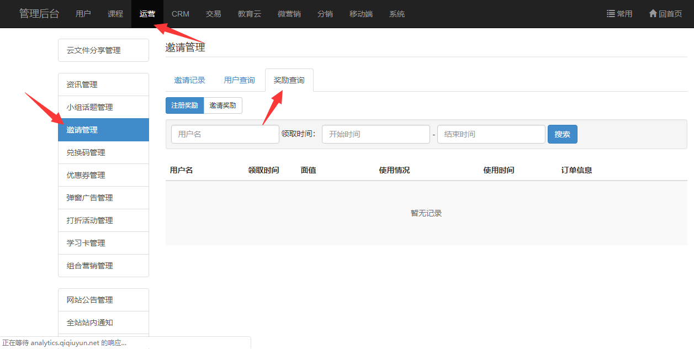The height and width of the screenshot is (349, 694).
Task: Open the 邀请记录 tab
Action: pyautogui.click(x=189, y=81)
